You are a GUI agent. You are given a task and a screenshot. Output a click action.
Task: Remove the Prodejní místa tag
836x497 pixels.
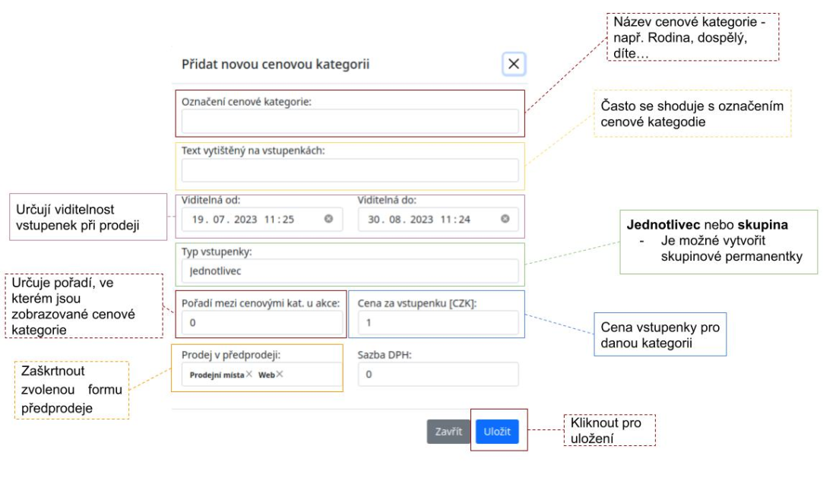coord(249,374)
